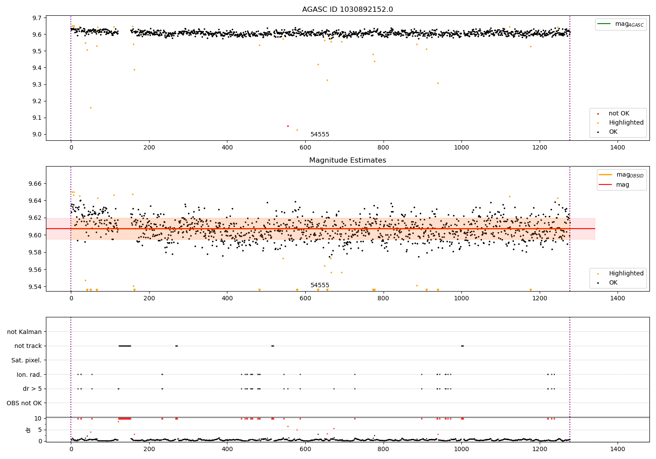Image resolution: width=656 pixels, height=459 pixels.
Task: Click the '54555' annotation in the middle plot
Action: 320,285
